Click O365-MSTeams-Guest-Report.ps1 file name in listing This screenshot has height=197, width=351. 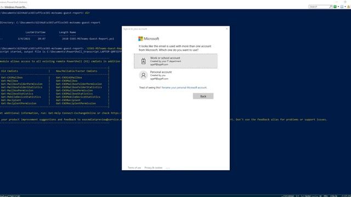91,39
